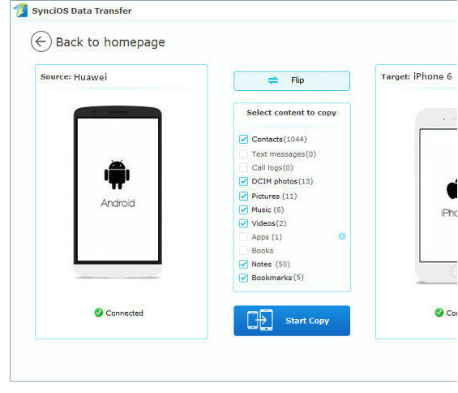Image resolution: width=458 pixels, height=393 pixels.
Task: Click the Android robot logo
Action: click(117, 175)
